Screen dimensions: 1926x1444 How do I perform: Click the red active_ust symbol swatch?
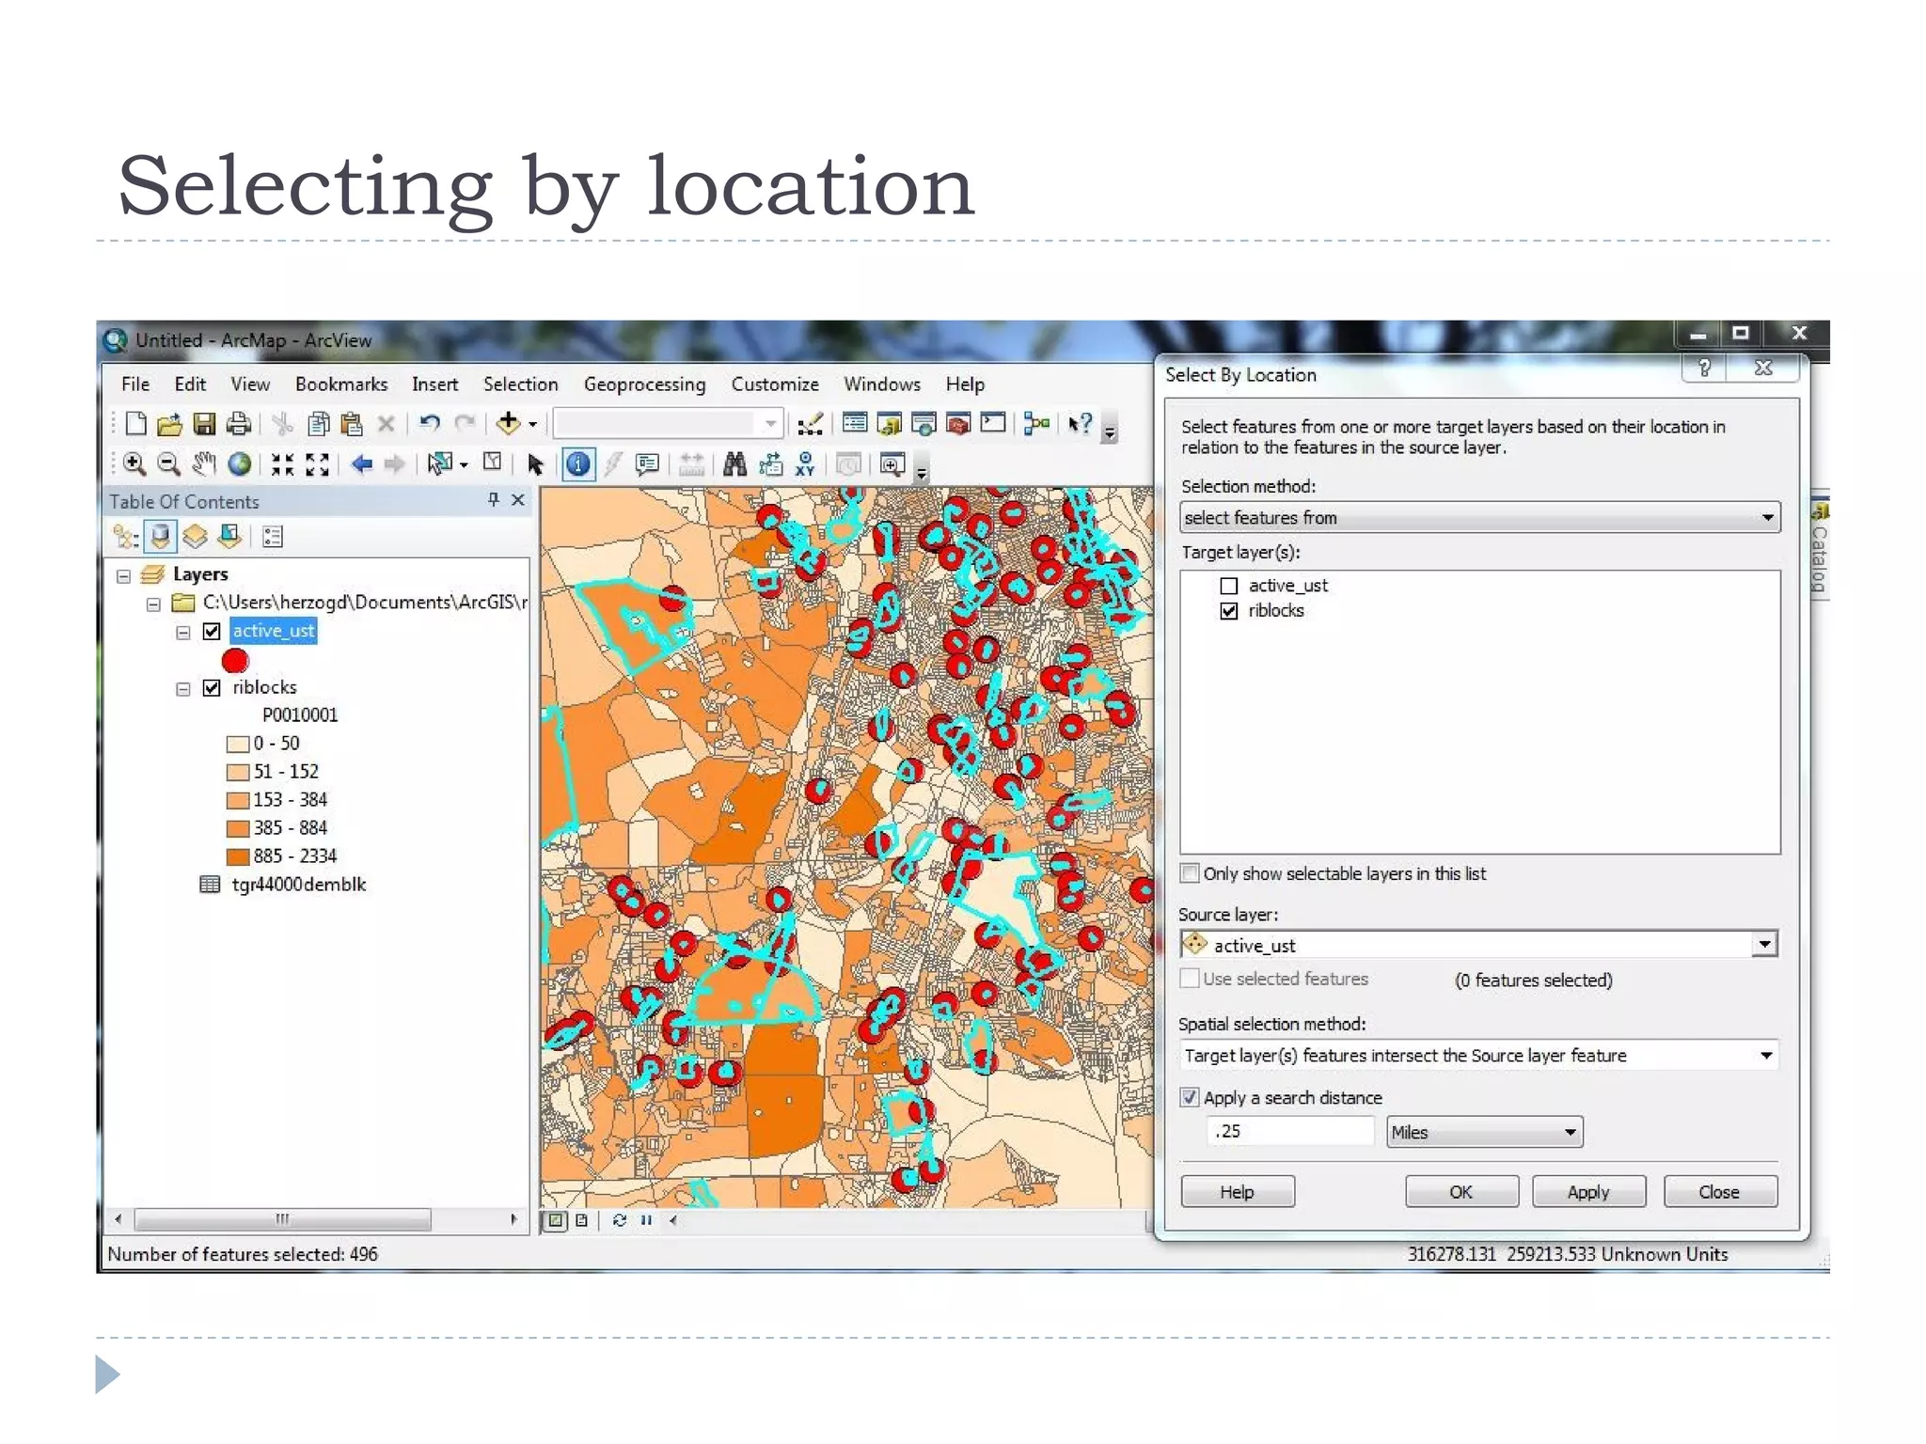click(x=235, y=660)
